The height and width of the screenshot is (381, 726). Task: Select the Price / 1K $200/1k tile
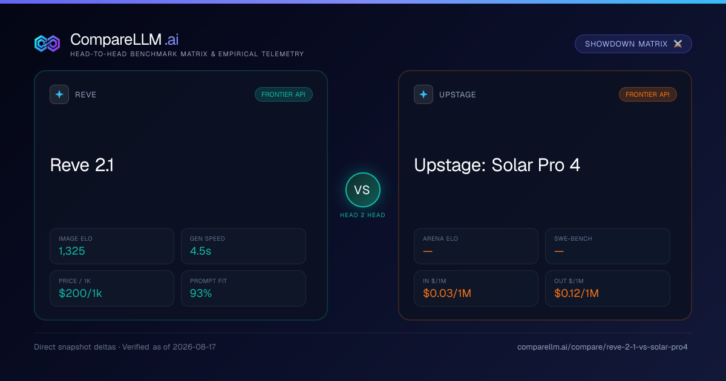tap(112, 288)
